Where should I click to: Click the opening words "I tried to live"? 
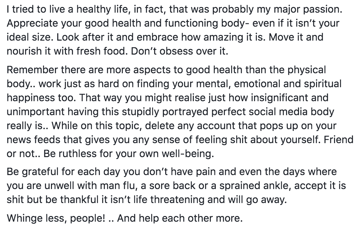(33, 10)
